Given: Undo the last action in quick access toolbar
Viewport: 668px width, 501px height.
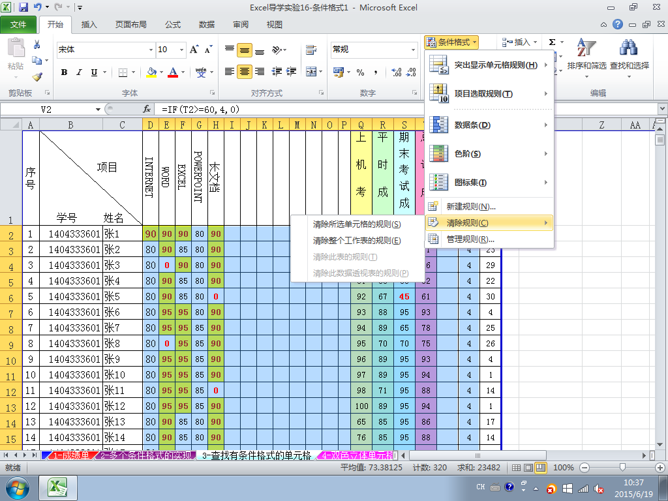Looking at the screenshot, I should pos(37,7).
